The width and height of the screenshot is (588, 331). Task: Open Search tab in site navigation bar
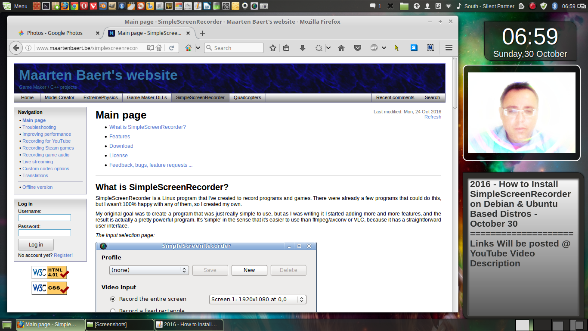[x=432, y=97]
